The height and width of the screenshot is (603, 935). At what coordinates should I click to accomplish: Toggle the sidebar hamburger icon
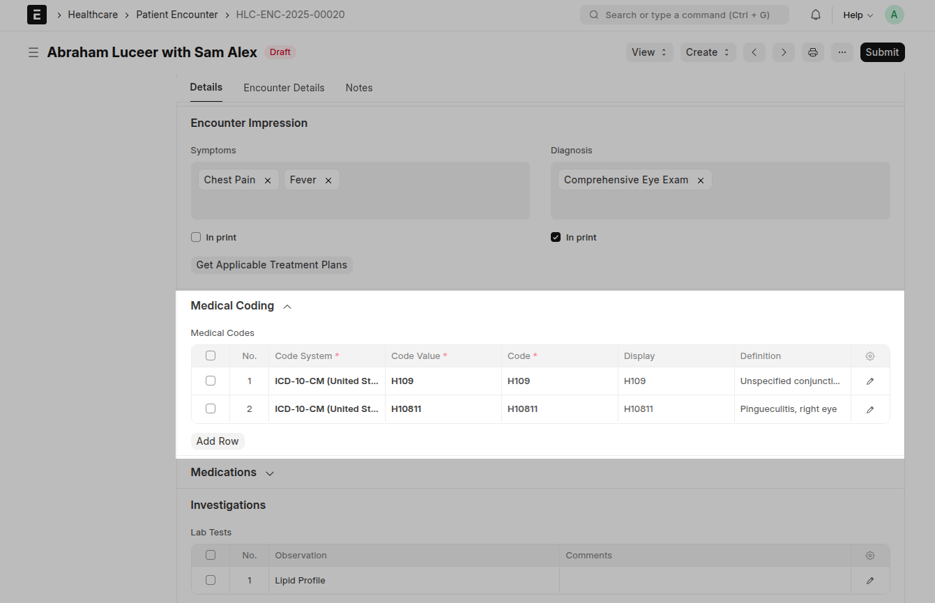click(x=33, y=52)
